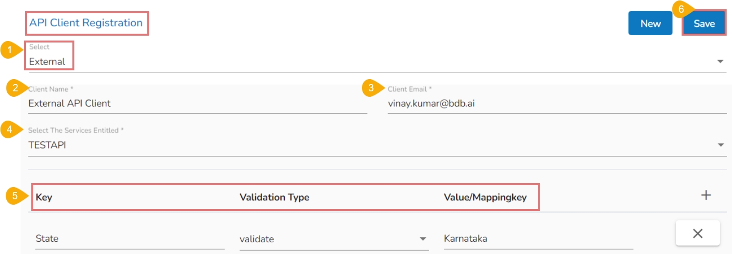
Task: Open the validate type dropdown
Action: [423, 239]
